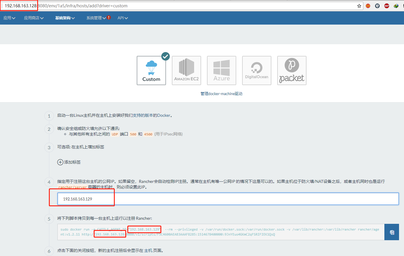Expand the 应用 dropdown menu
This screenshot has width=404, height=256.
(9, 18)
